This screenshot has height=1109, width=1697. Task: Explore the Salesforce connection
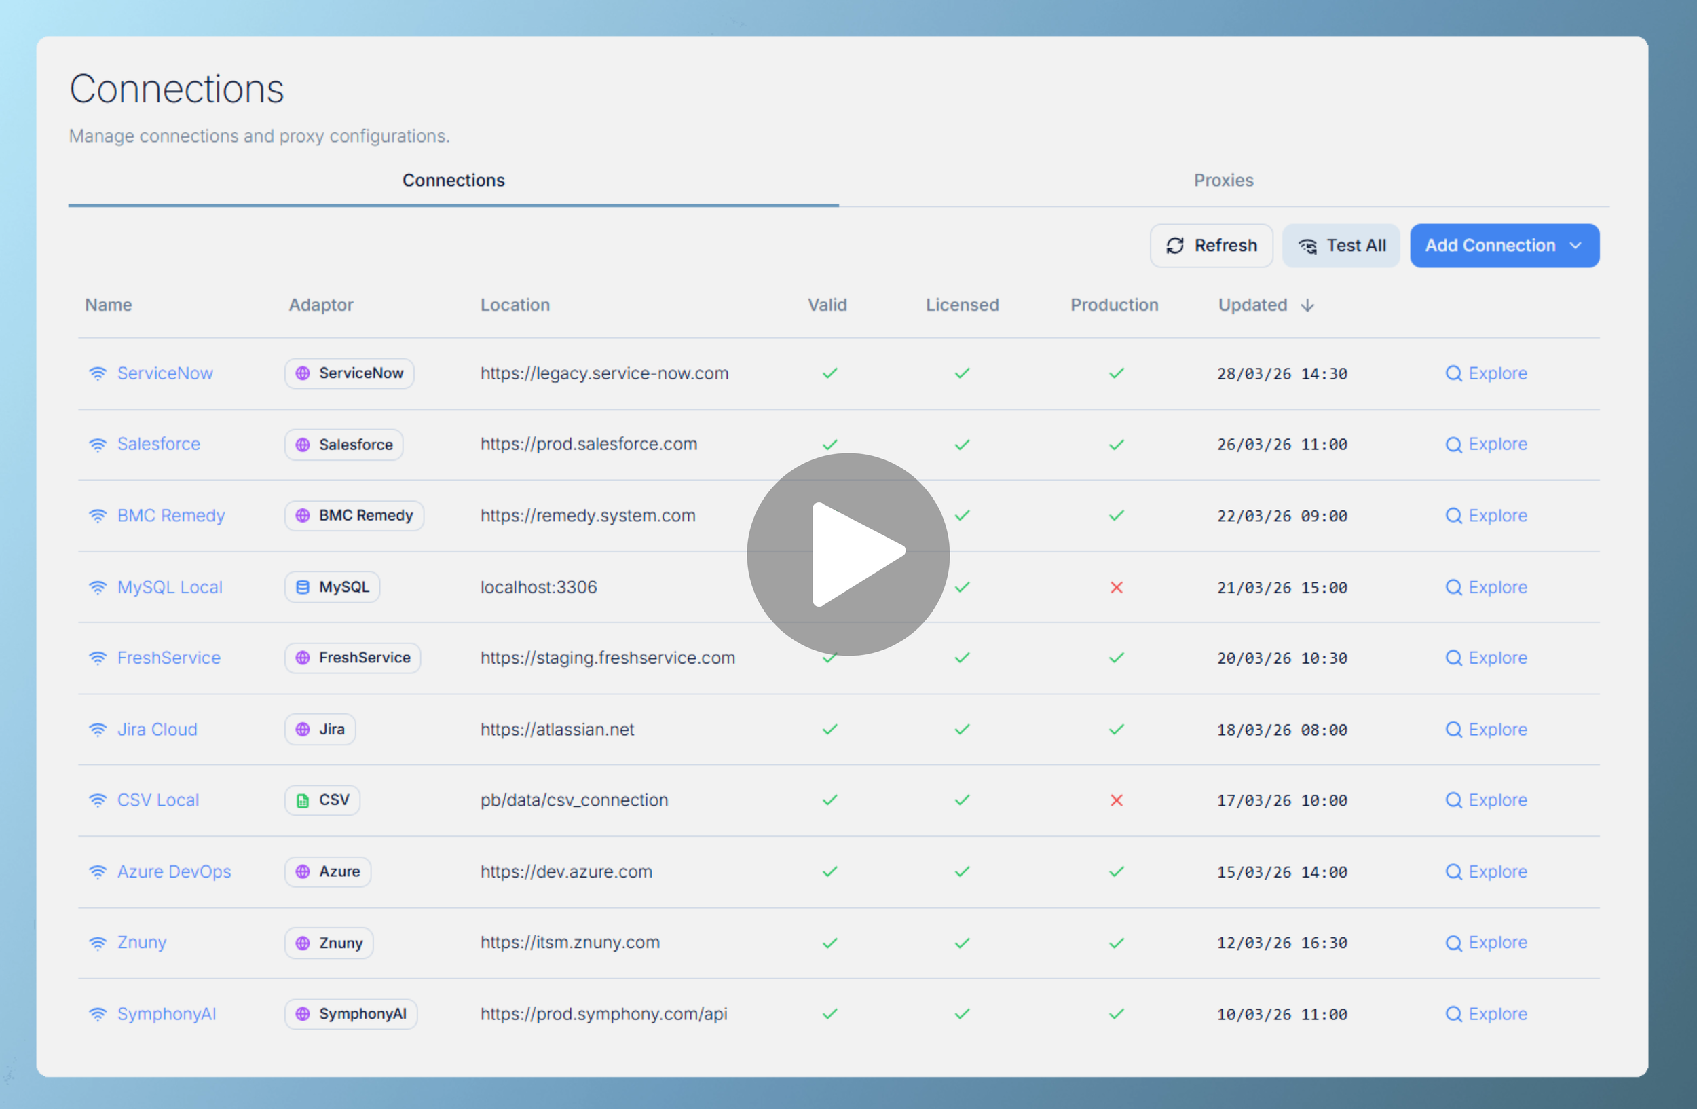(1486, 444)
